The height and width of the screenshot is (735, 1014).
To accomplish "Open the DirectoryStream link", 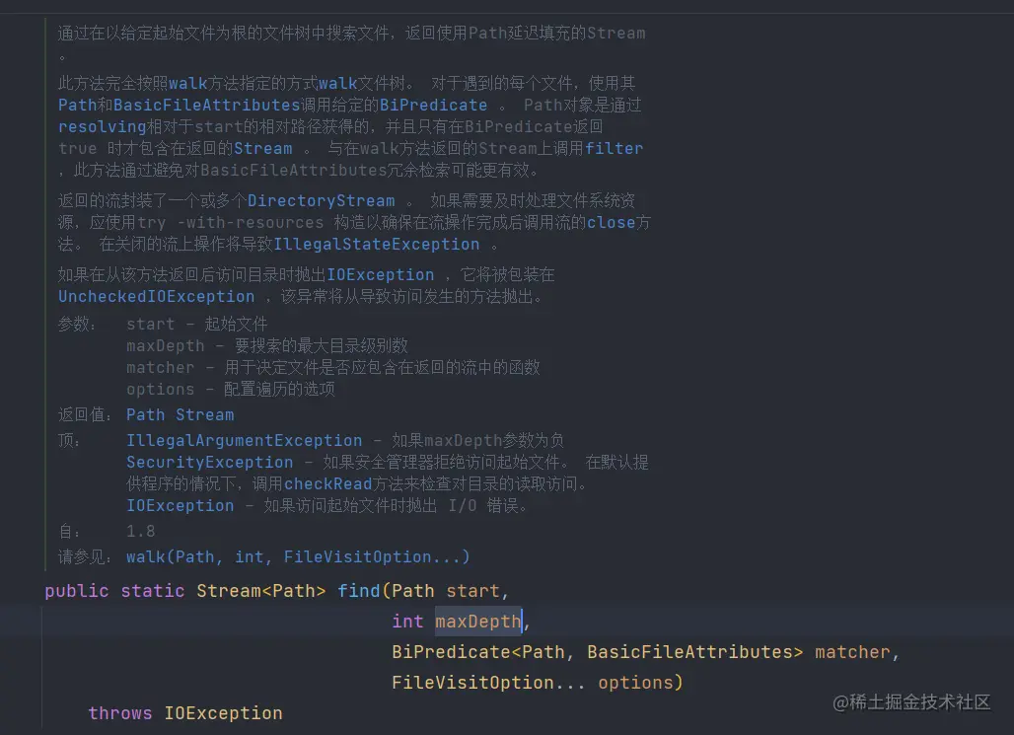I will (x=321, y=201).
